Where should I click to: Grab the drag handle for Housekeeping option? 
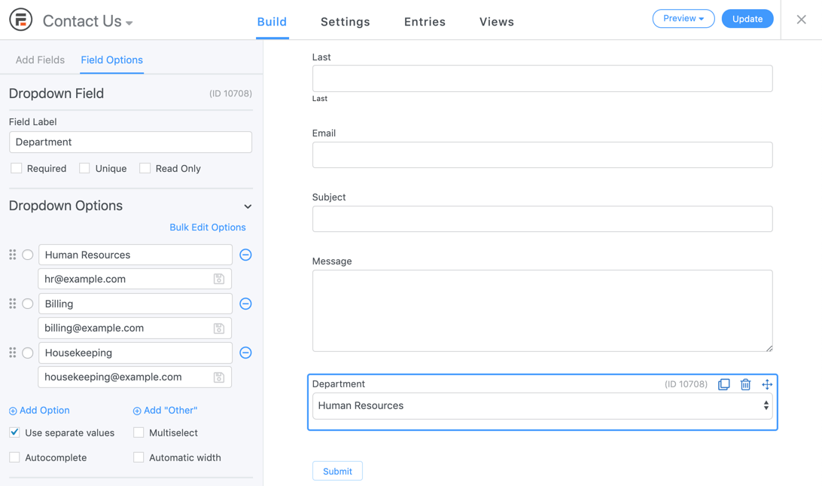13,352
